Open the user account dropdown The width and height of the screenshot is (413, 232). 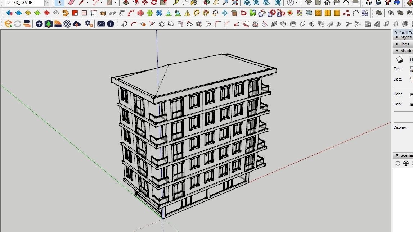pos(297,3)
